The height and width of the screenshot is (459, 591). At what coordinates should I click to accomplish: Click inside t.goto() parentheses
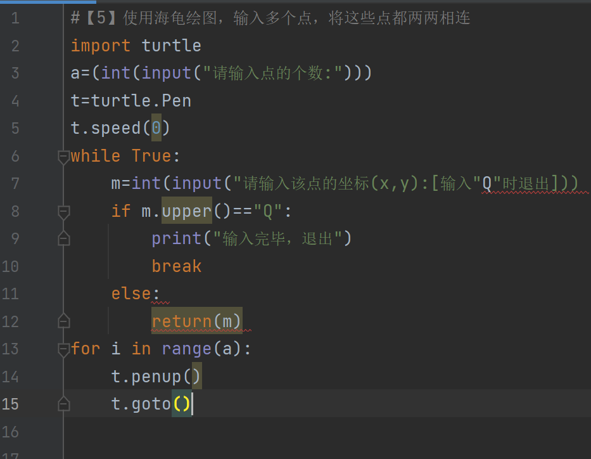point(182,404)
